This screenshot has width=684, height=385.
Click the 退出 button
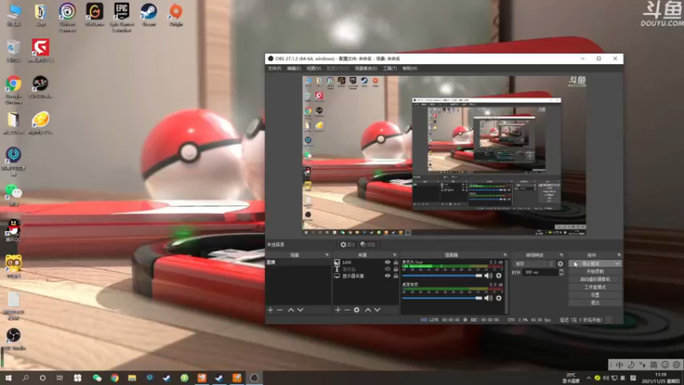[x=595, y=303]
